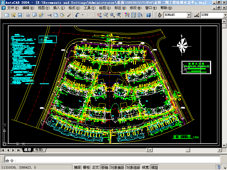Click the Save diskette icon
227x170 pixels.
click(x=20, y=15)
